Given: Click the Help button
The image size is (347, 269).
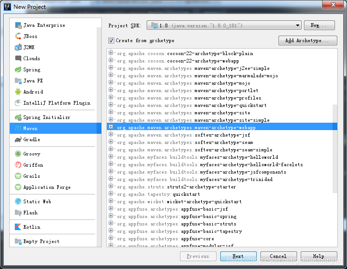Looking at the screenshot, I should (x=319, y=256).
